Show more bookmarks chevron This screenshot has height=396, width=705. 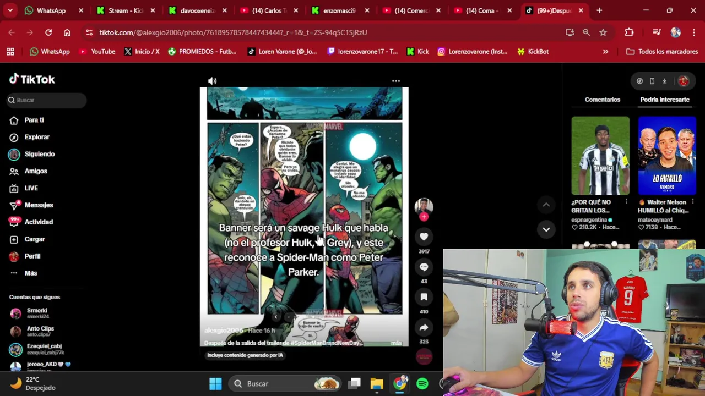tap(605, 52)
